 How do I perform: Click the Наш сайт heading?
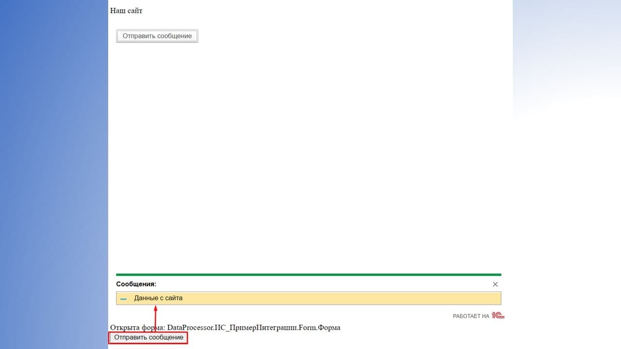point(126,11)
